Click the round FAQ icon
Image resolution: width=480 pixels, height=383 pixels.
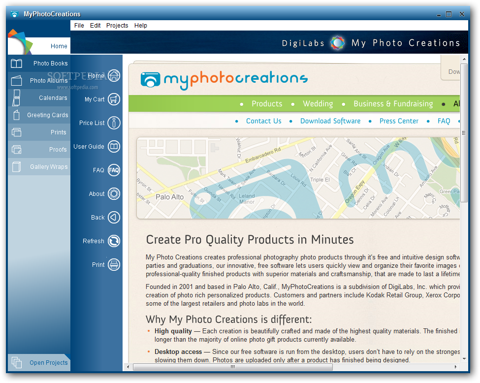point(114,170)
